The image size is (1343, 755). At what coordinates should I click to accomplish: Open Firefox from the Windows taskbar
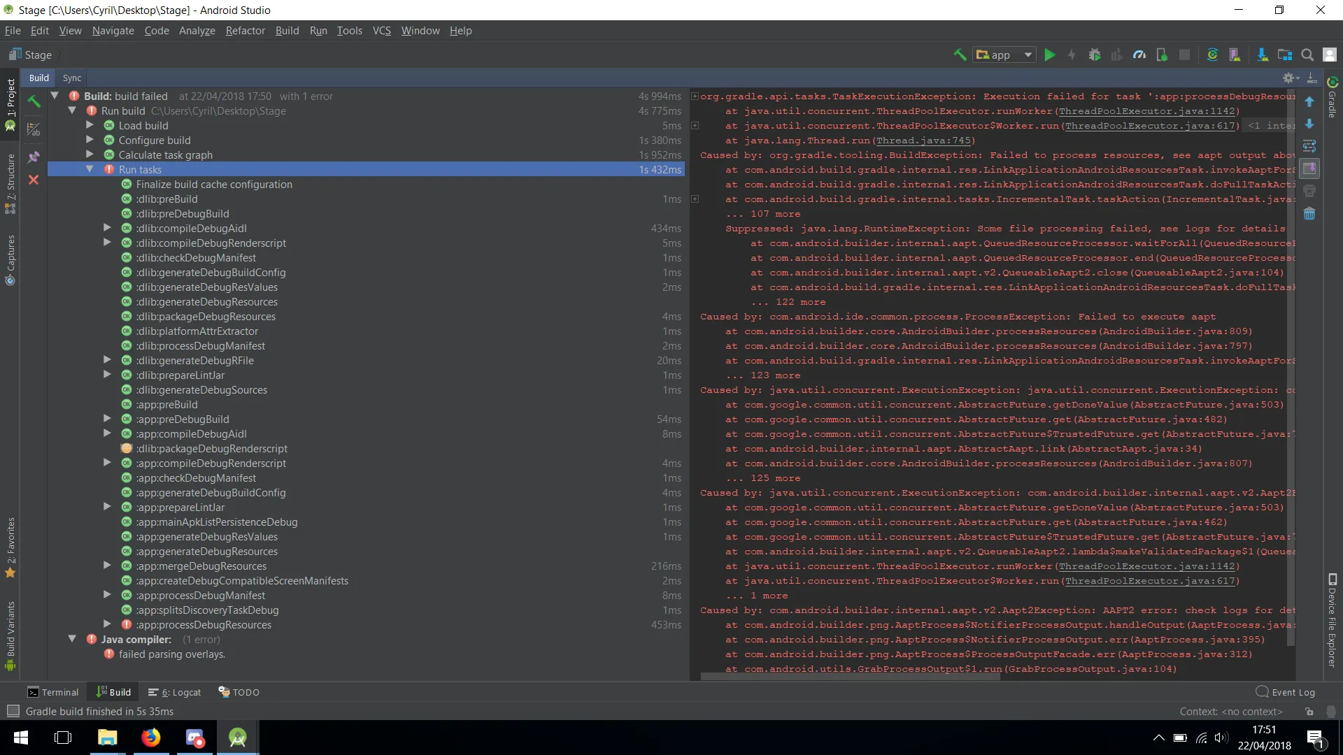tap(150, 738)
